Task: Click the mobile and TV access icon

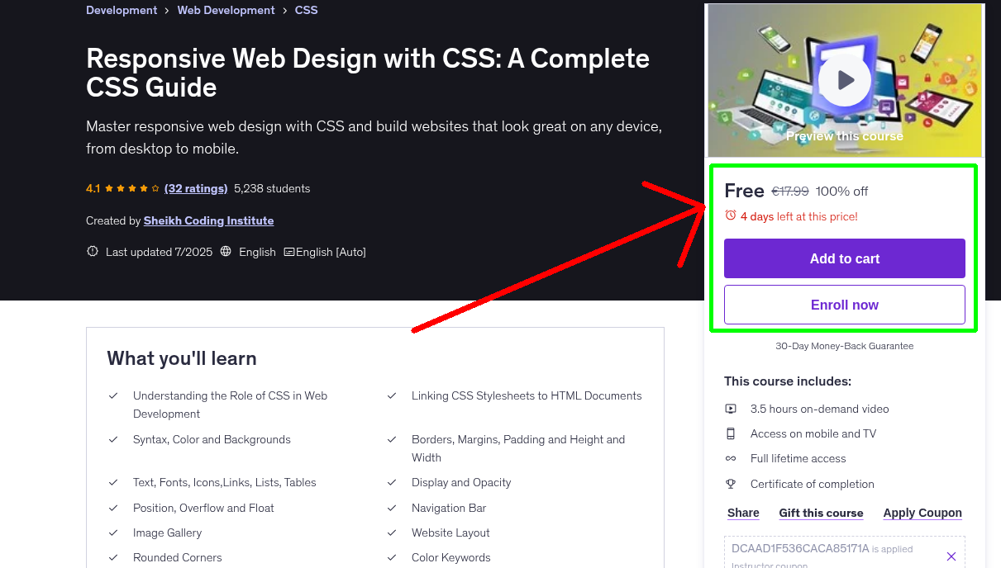Action: [x=731, y=433]
